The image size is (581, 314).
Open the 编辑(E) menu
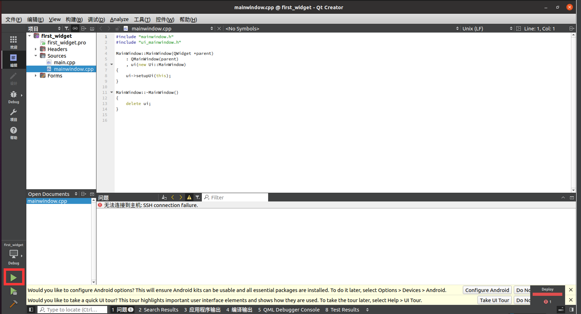pos(35,19)
